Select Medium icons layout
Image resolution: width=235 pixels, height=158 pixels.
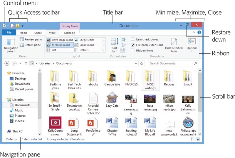60,45
